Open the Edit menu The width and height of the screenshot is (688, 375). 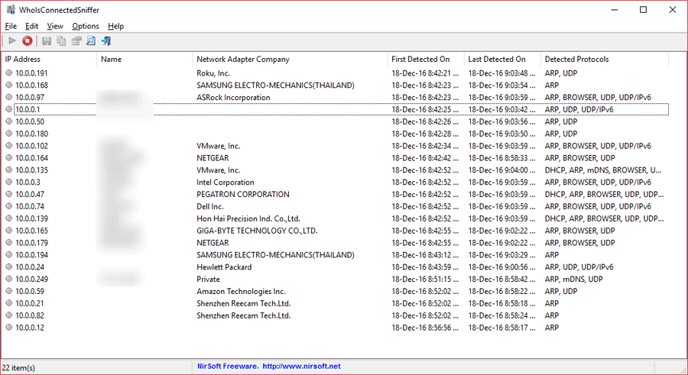coord(31,26)
